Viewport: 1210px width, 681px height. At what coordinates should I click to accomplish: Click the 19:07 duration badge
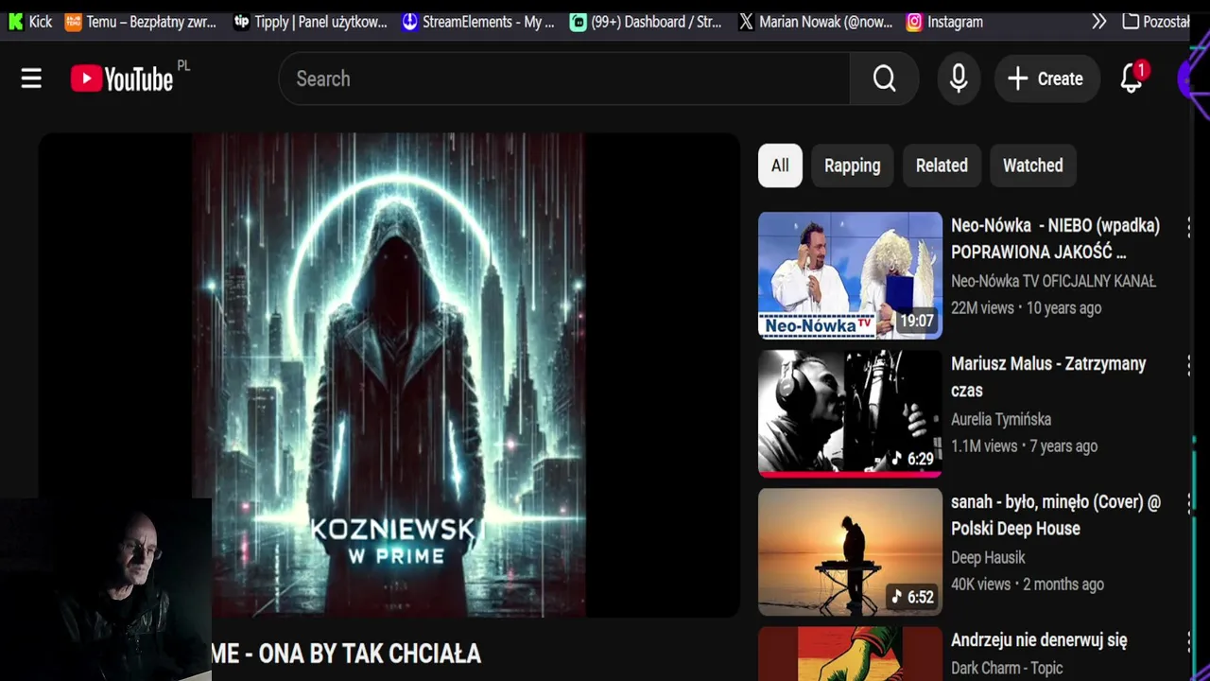[x=916, y=321]
